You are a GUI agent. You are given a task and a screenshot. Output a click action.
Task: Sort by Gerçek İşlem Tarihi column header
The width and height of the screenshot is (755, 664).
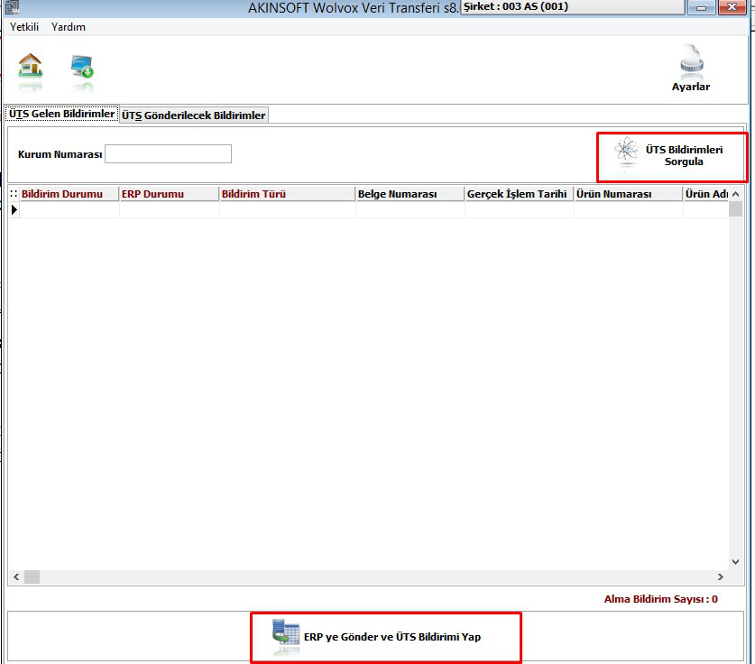pos(519,194)
